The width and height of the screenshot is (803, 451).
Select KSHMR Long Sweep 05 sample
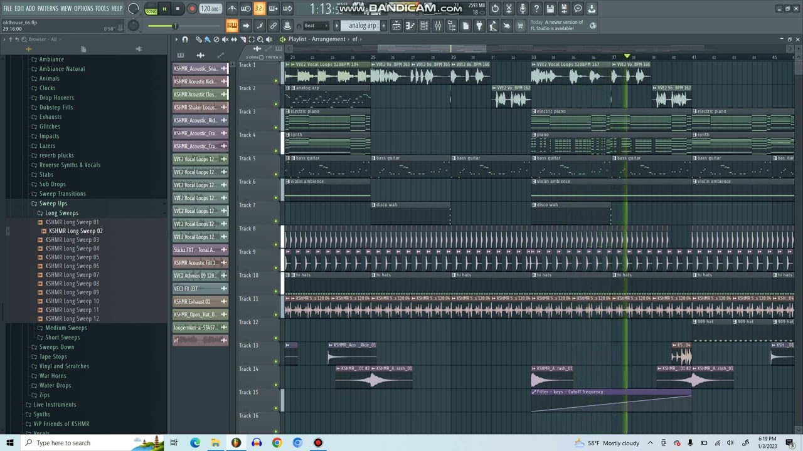pyautogui.click(x=72, y=257)
